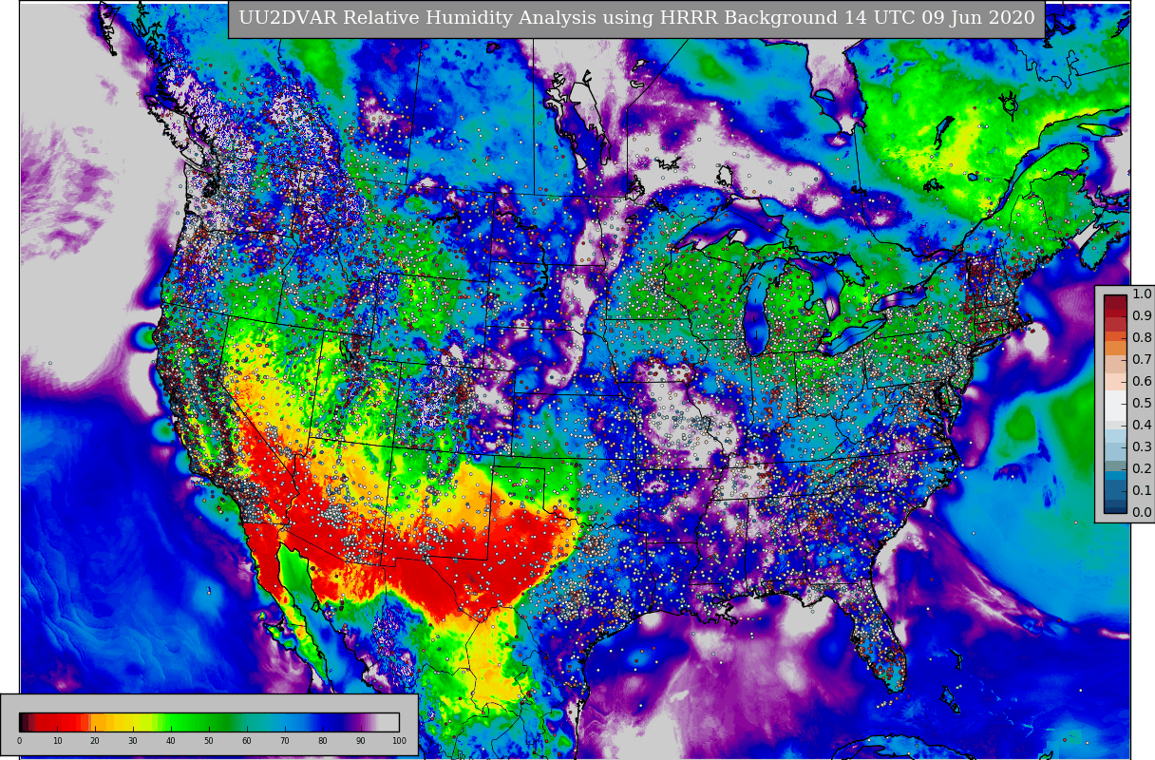Click the "0.4" label on vertical colorbar
This screenshot has height=760, width=1155.
pyautogui.click(x=1142, y=426)
